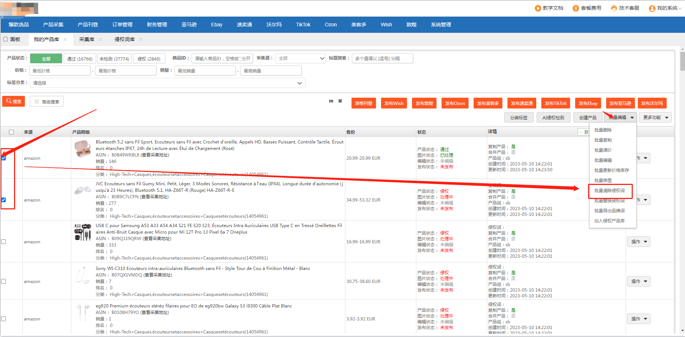
Task: Open the 教学文档 help icon
Action: (538, 8)
